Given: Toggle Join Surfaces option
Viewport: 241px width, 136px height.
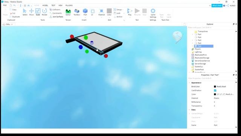Looking at the screenshot, I should [56, 17].
